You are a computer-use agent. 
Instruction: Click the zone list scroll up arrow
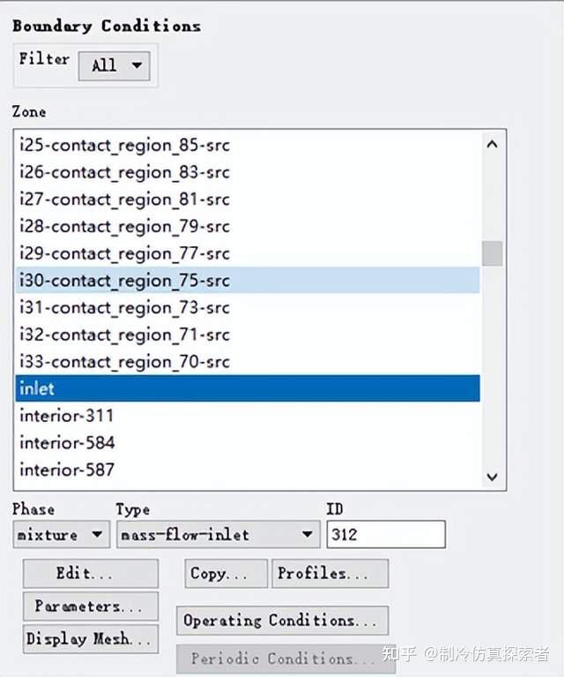tap(492, 145)
